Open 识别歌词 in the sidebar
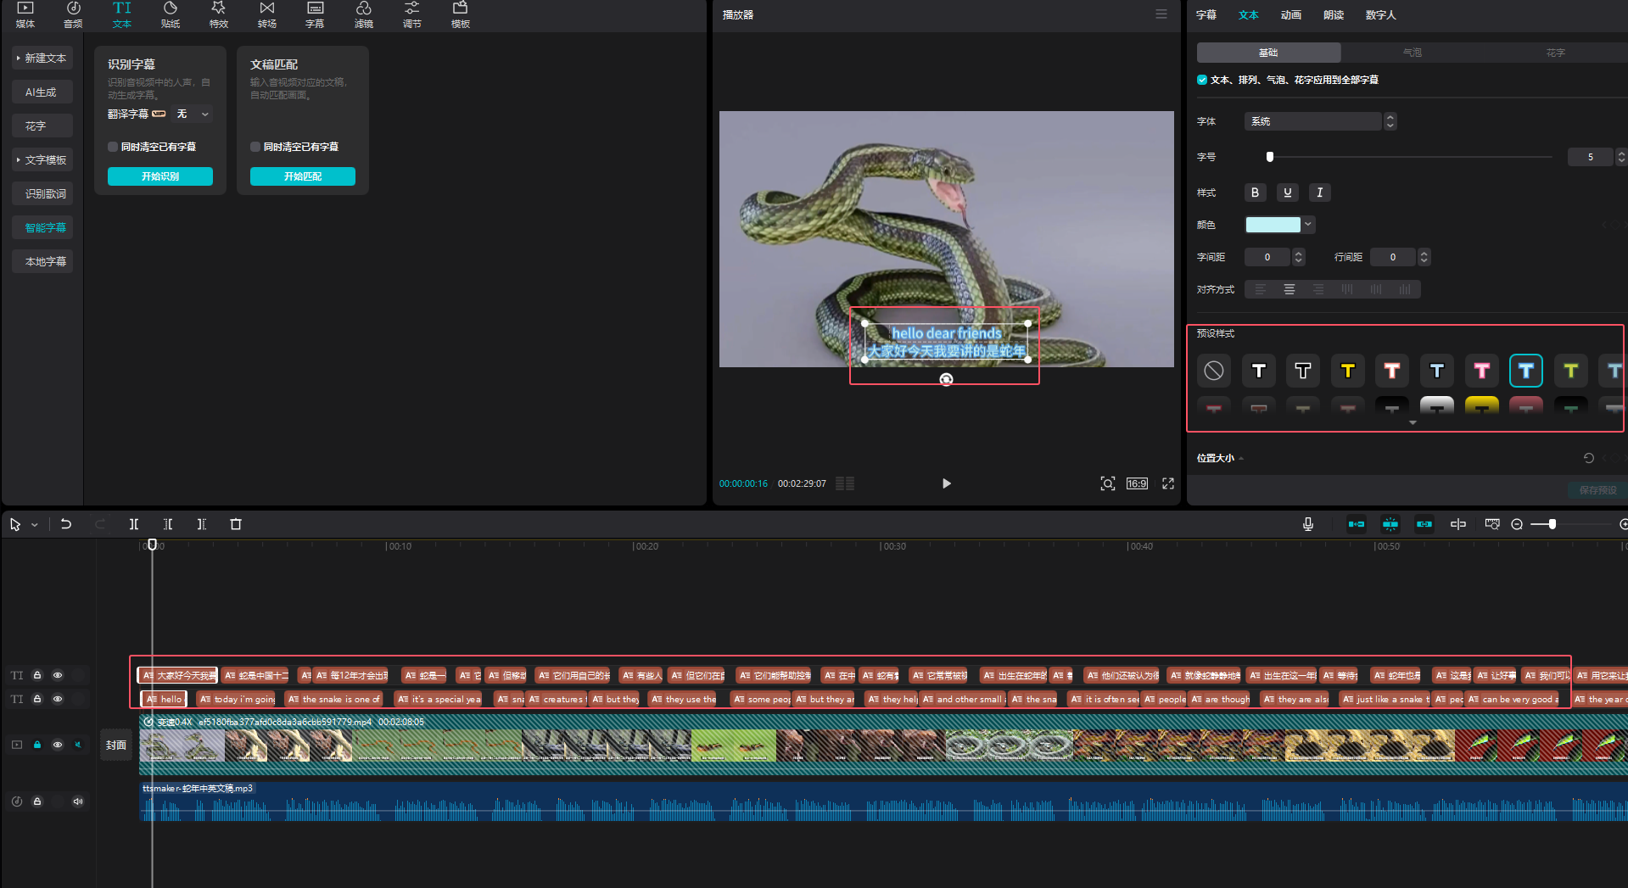The image size is (1628, 888). (x=42, y=193)
